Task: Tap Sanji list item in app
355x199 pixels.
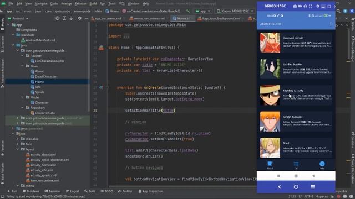Action: pos(296,148)
